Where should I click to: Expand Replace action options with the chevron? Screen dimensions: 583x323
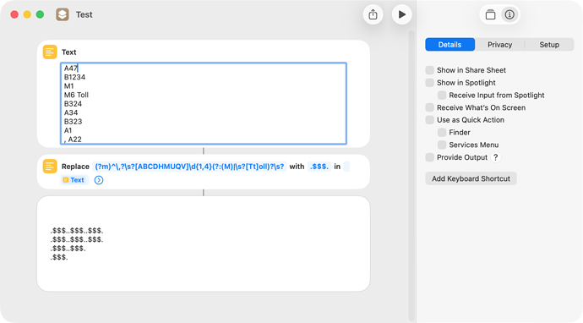[99, 180]
